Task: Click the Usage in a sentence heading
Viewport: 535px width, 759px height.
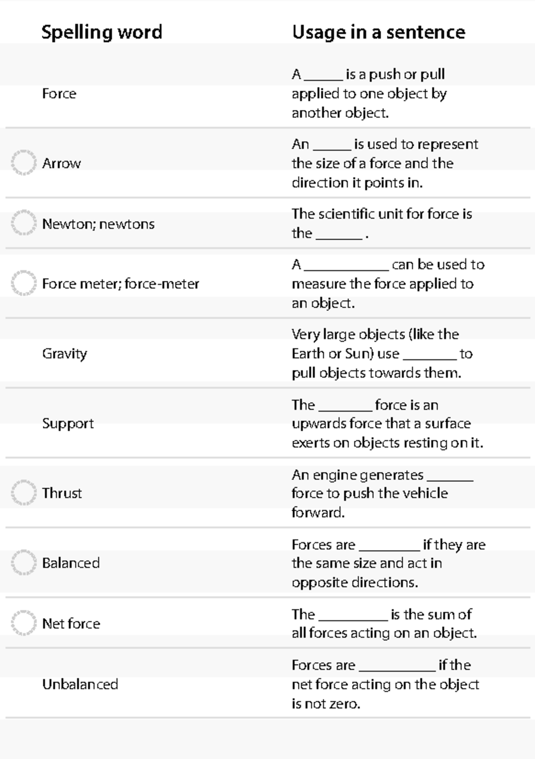Action: pyautogui.click(x=379, y=33)
